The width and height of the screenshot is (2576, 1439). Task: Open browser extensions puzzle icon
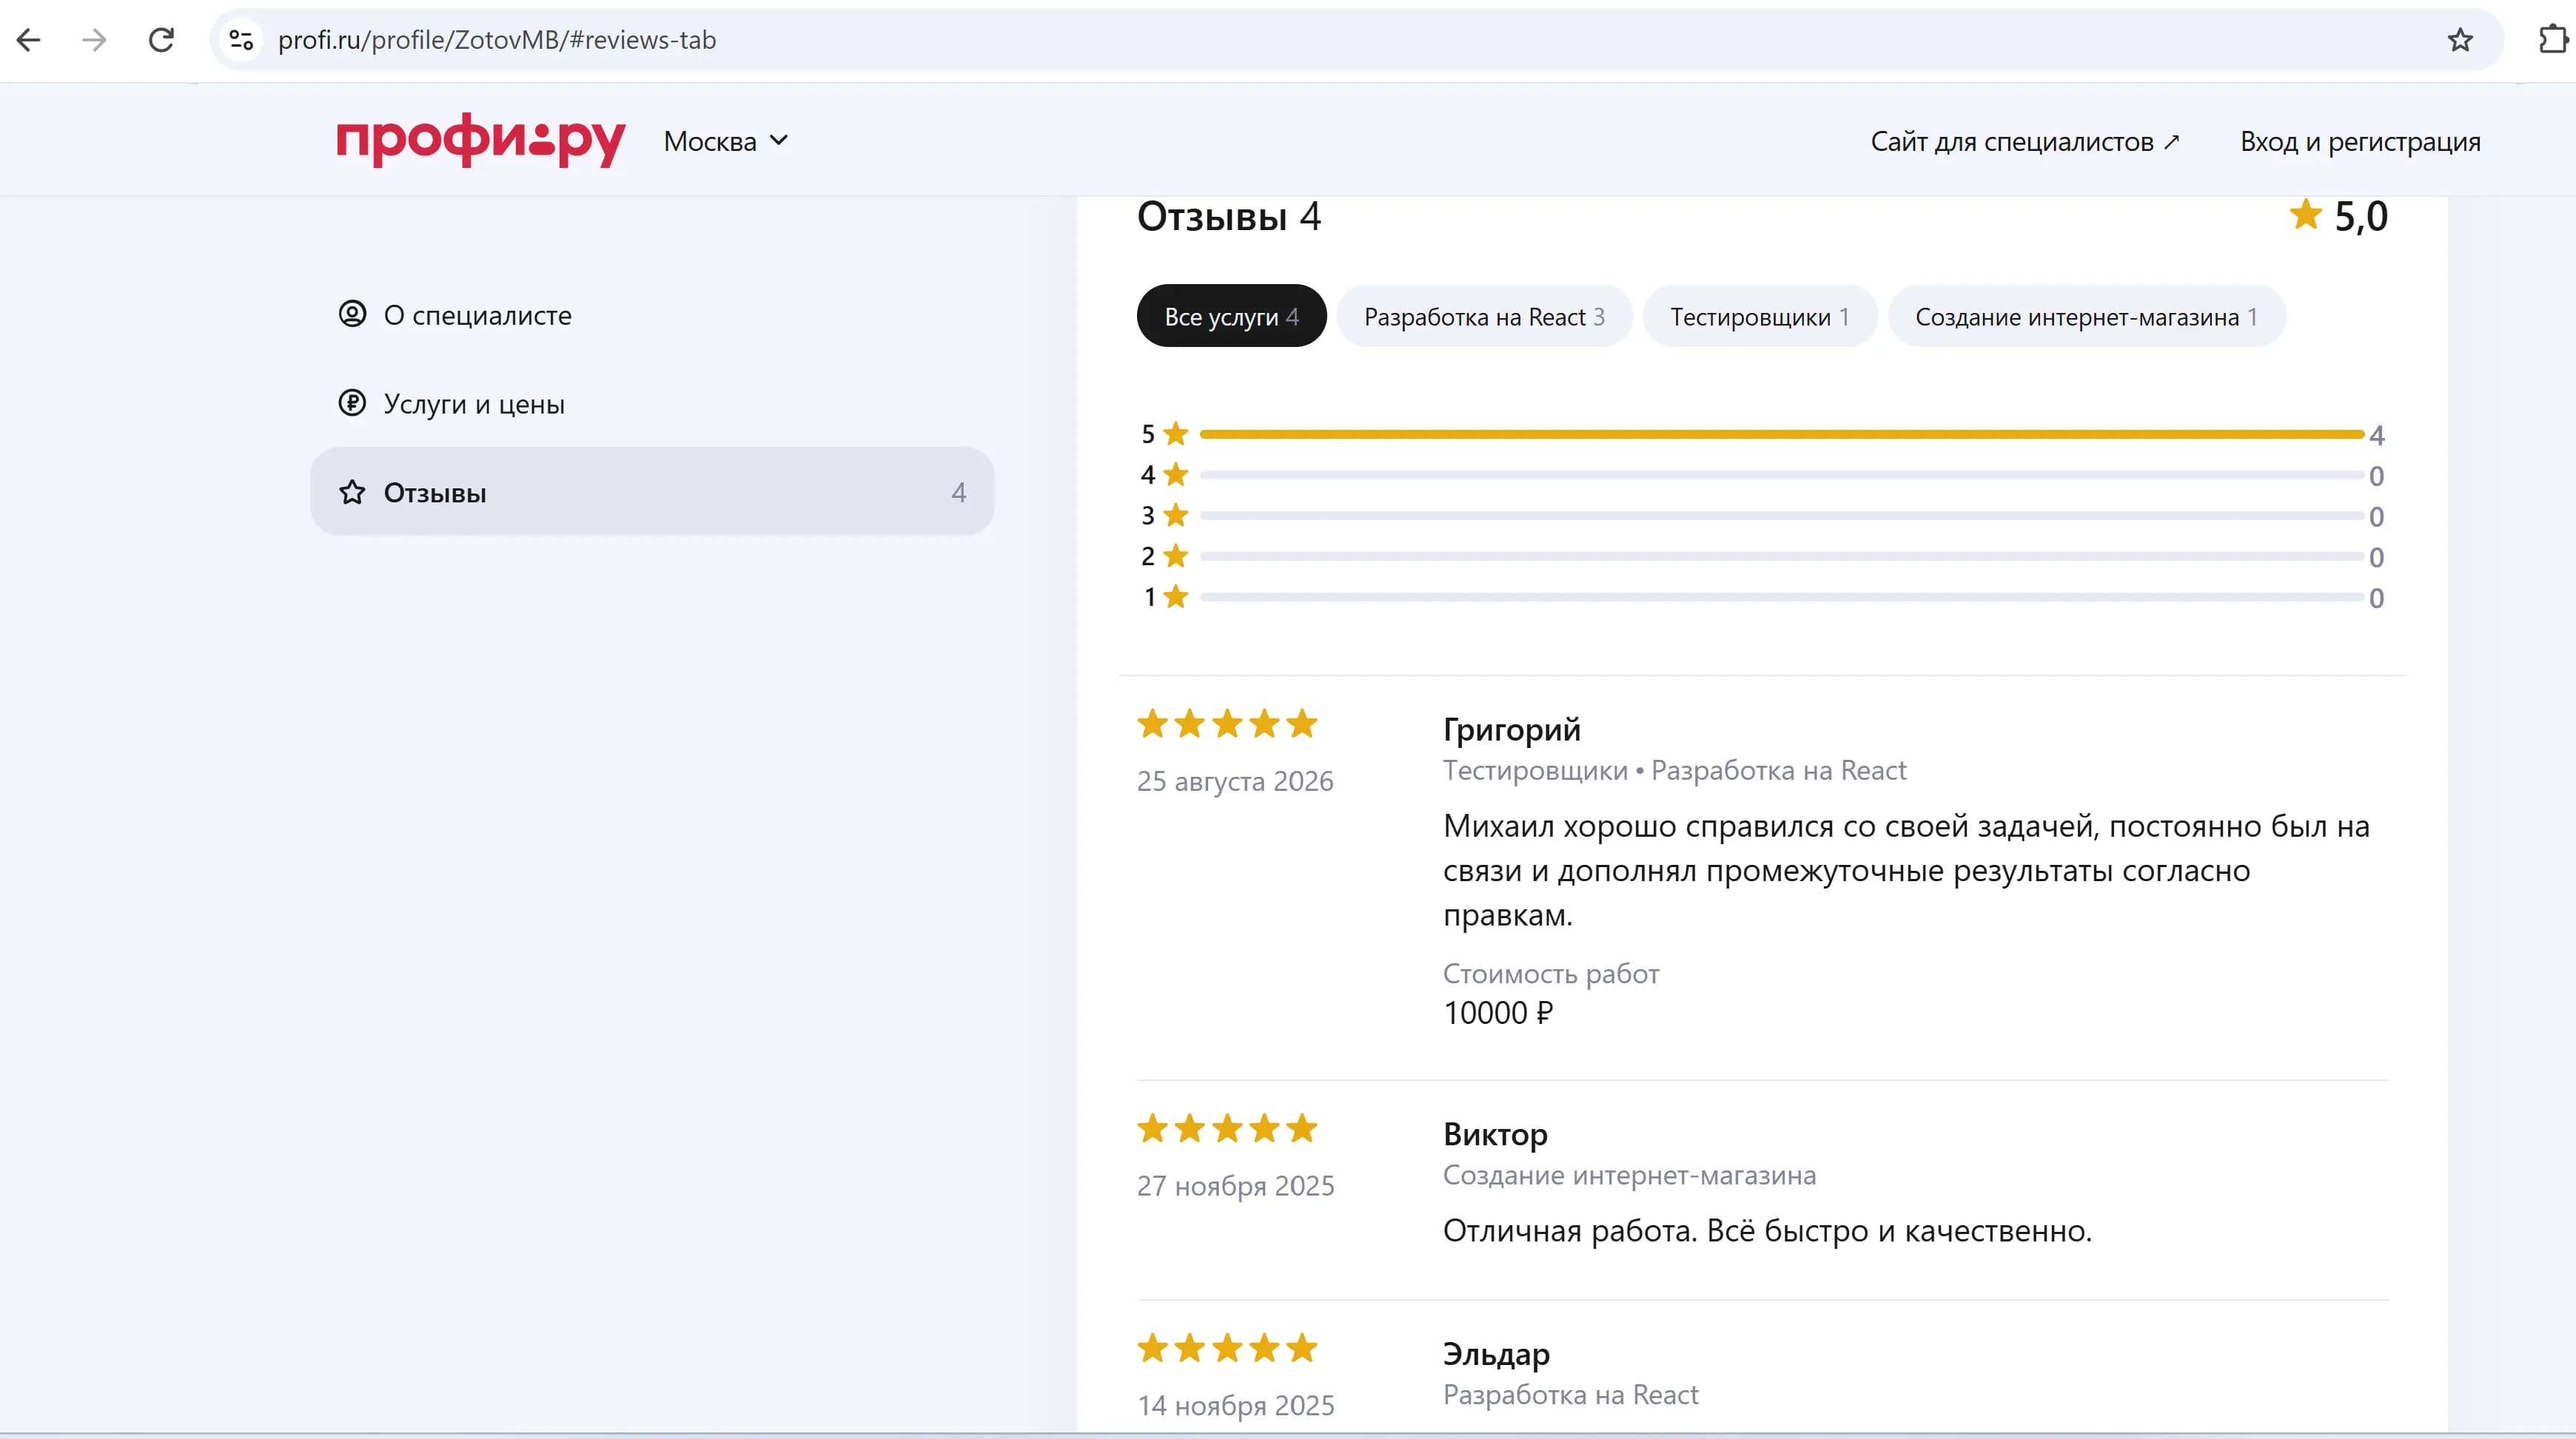[2553, 40]
